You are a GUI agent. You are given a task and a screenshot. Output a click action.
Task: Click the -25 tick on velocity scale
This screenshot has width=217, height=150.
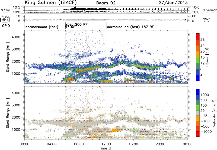(204, 116)
